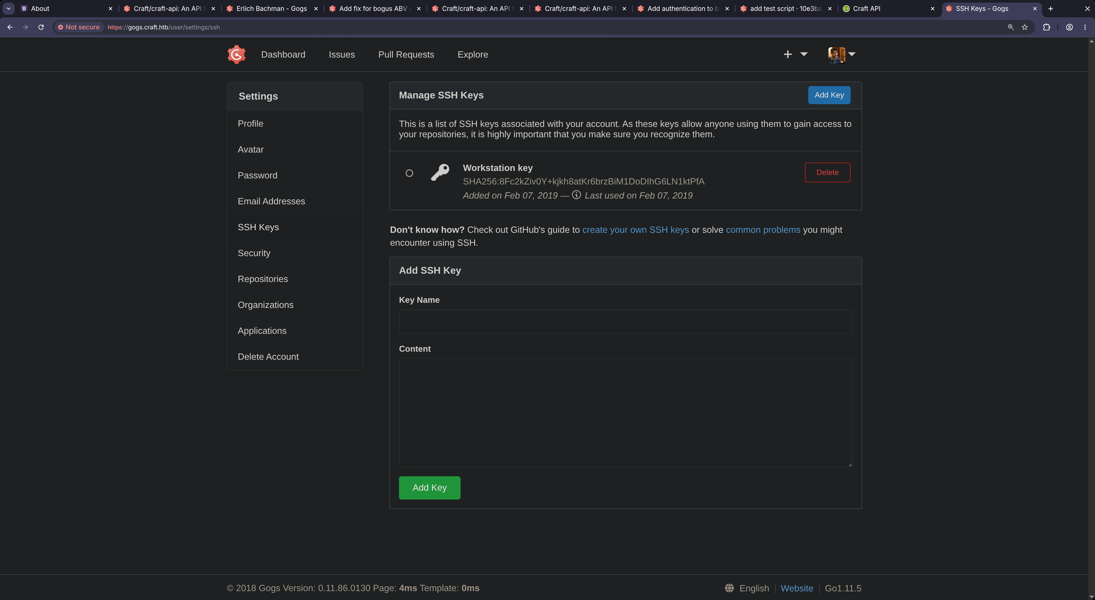The height and width of the screenshot is (600, 1095).
Task: Click the key icon next to Workstation key
Action: [x=440, y=172]
